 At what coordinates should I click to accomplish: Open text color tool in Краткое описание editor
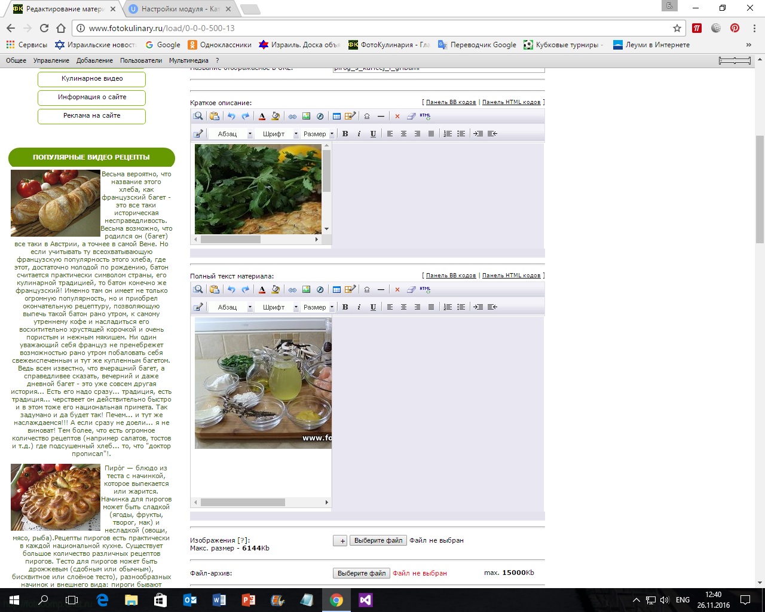262,116
